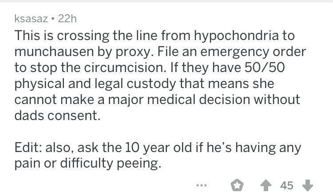Open the three-dot more options menu
Screen dimensions: 333x196
pos(201,185)
